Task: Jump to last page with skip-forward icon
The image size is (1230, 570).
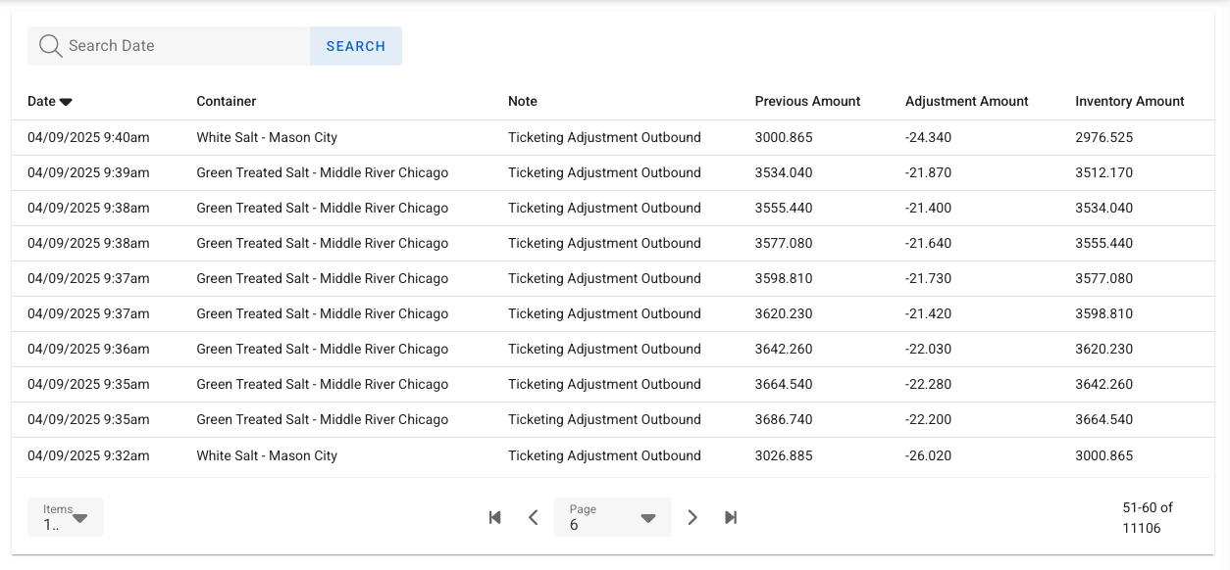Action: 731,517
